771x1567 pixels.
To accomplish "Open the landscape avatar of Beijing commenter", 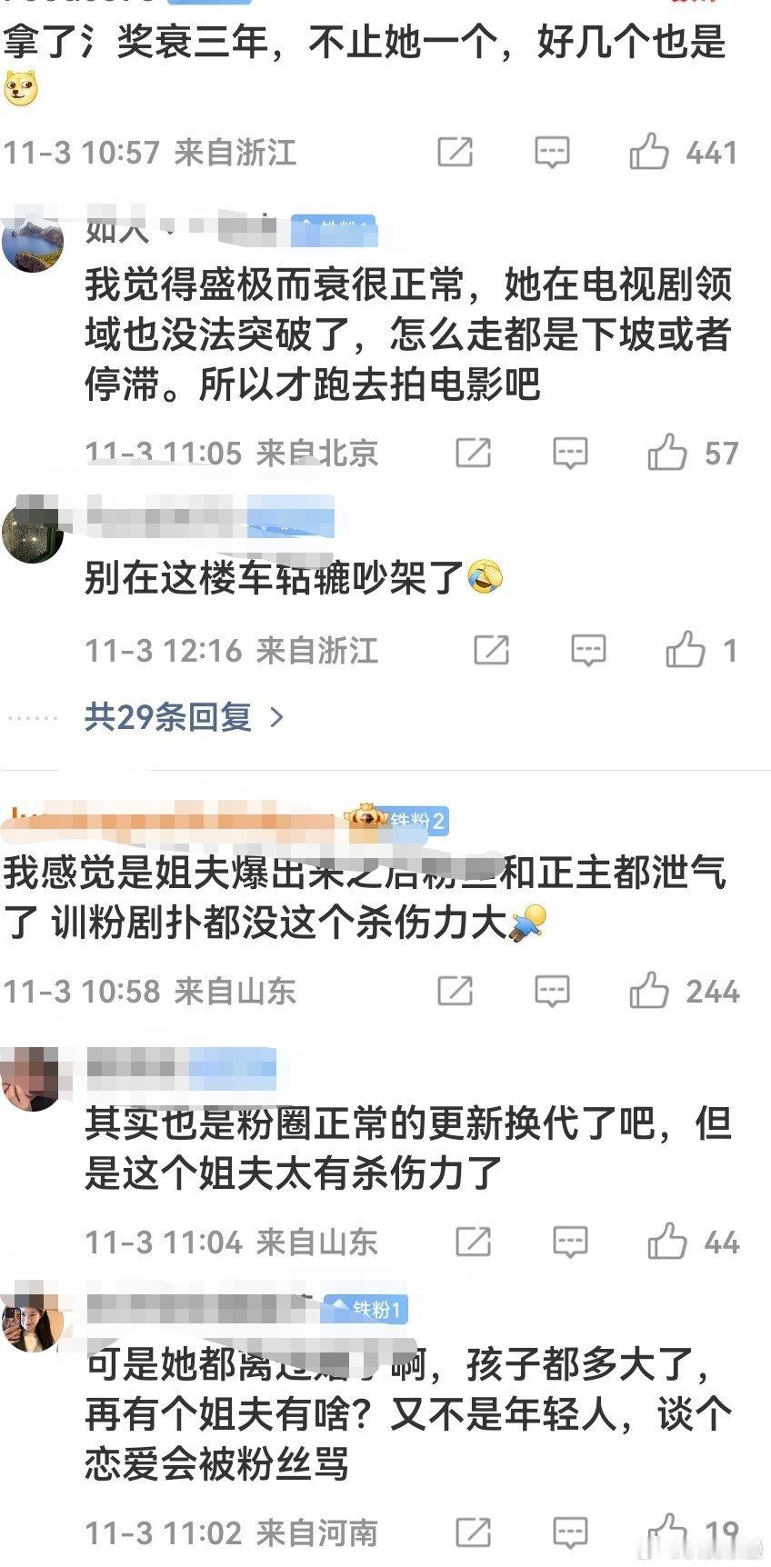I will coord(33,243).
